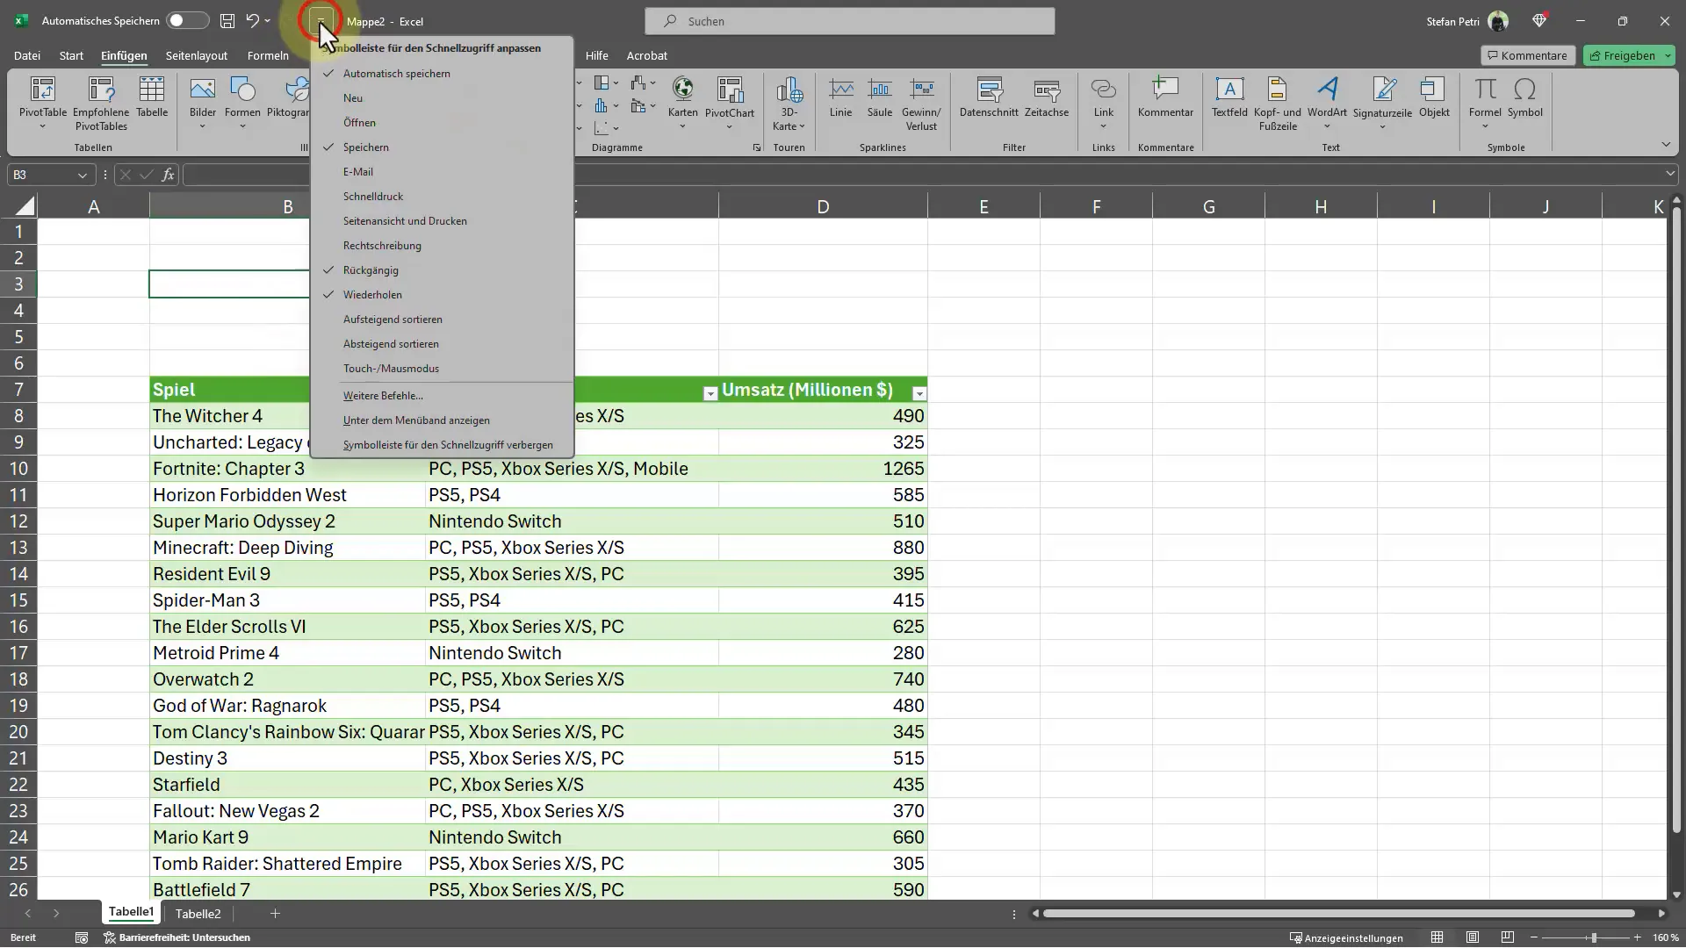The height and width of the screenshot is (948, 1686).
Task: Click the WordArt icon
Action: tap(1327, 102)
